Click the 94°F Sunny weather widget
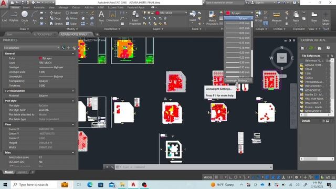 point(222,184)
